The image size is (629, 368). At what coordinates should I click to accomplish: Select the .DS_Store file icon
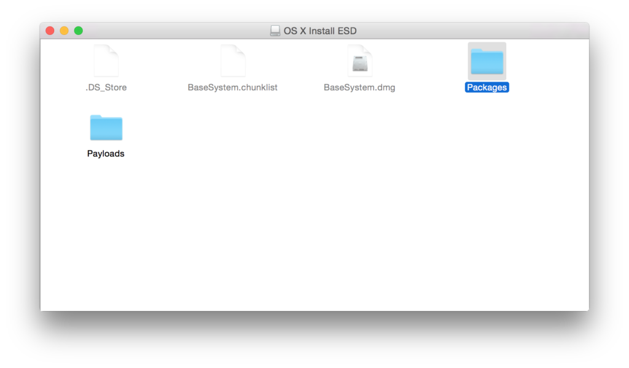point(106,61)
